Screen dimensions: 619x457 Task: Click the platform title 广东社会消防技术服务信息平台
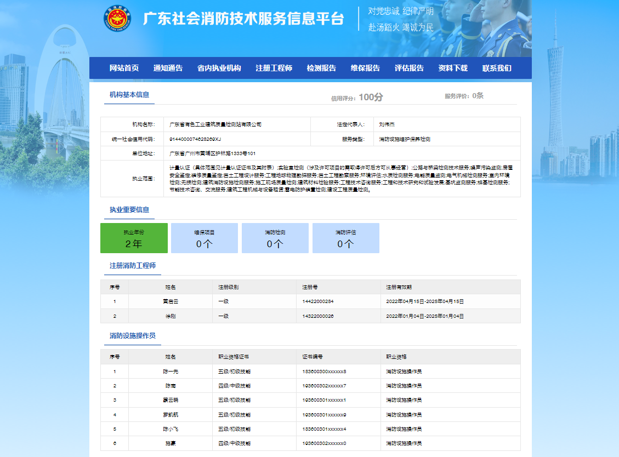[243, 19]
